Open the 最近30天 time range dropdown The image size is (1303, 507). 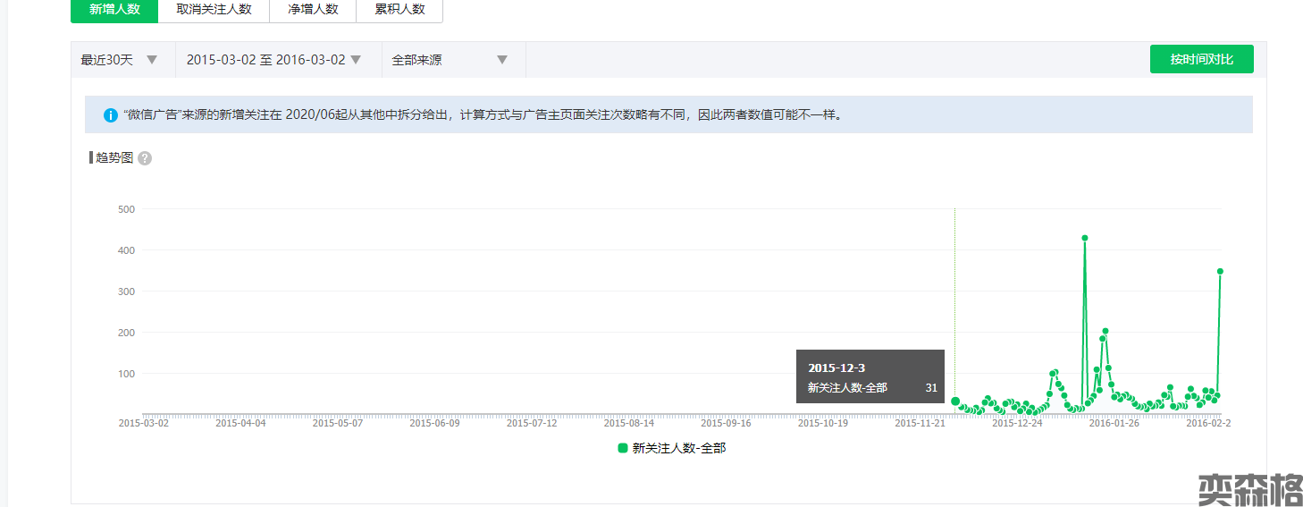107,60
